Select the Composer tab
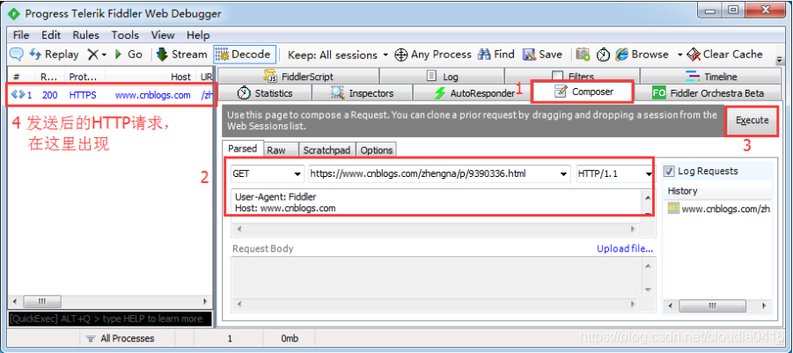This screenshot has height=353, width=793. pyautogui.click(x=584, y=92)
